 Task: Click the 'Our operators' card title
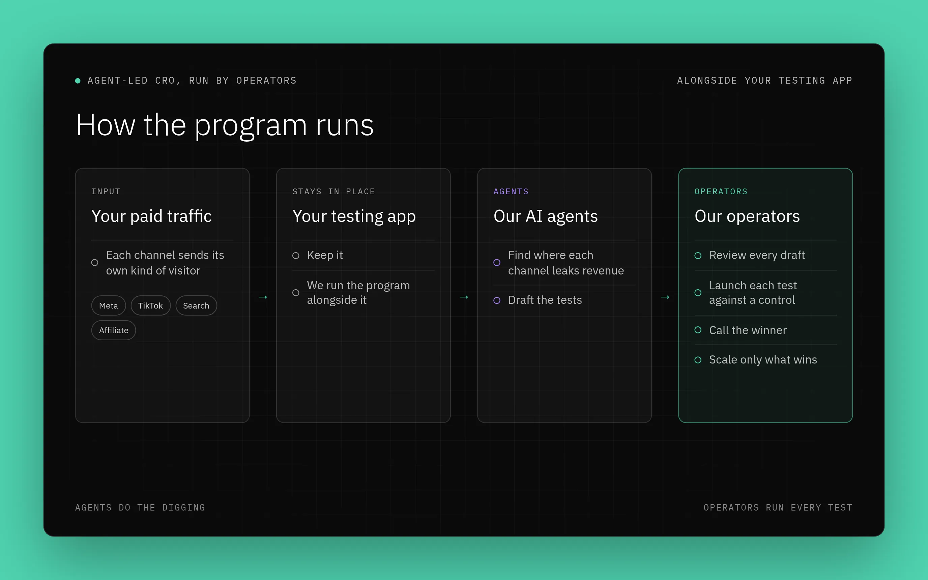pos(747,216)
